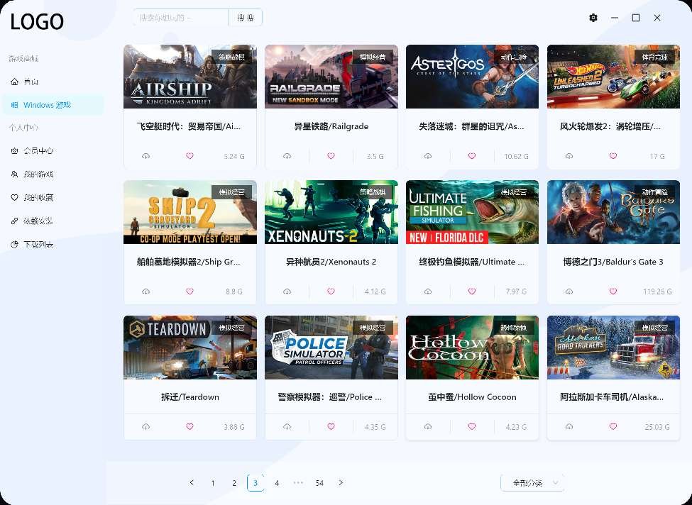Click the download icon on the Hollow Cocoon card
This screenshot has width=692, height=505.
[429, 427]
